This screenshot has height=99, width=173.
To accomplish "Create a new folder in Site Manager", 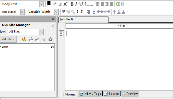I will [x=31, y=39].
